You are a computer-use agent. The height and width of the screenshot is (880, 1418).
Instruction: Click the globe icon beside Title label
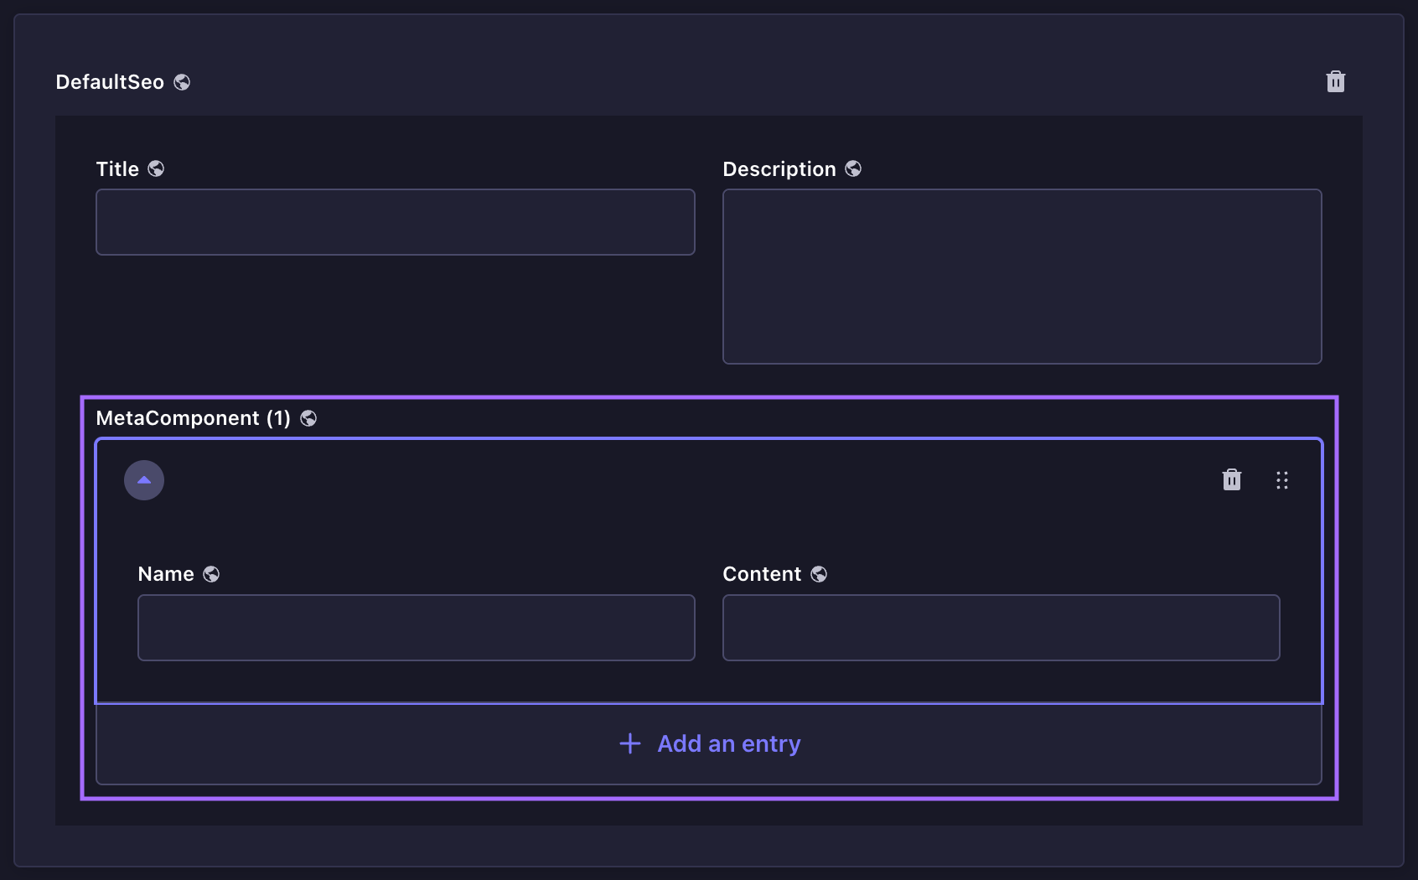click(x=156, y=169)
